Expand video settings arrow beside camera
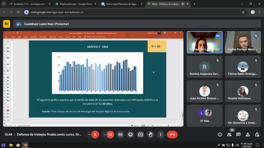 point(104,134)
